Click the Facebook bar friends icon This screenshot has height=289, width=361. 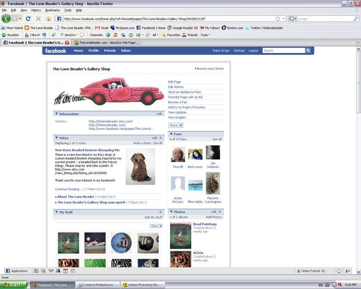[58, 271]
